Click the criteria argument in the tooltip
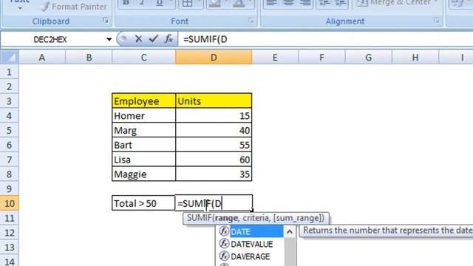Image resolution: width=473 pixels, height=266 pixels. 256,218
